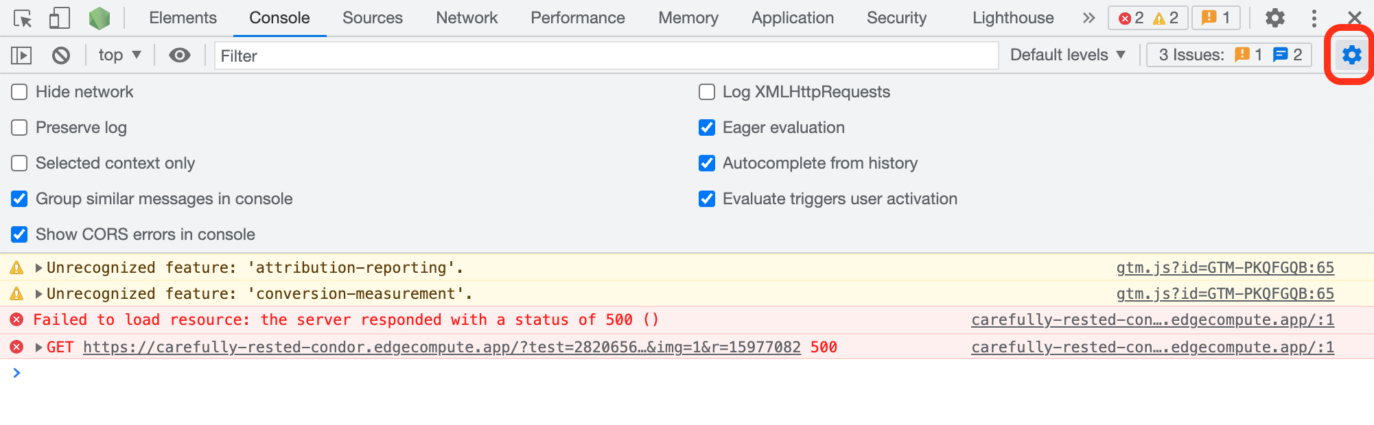Open DevTools main settings gear

(1274, 19)
